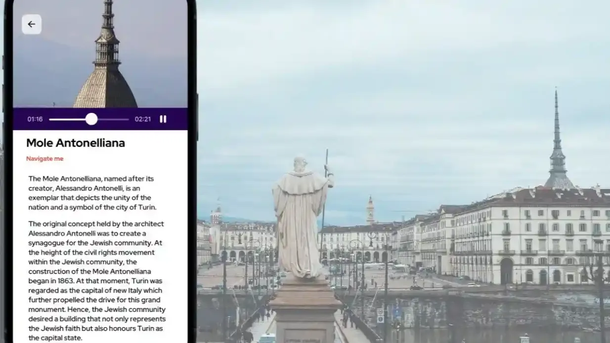
Task: Click the dome photo in the phone header
Action: click(100, 54)
